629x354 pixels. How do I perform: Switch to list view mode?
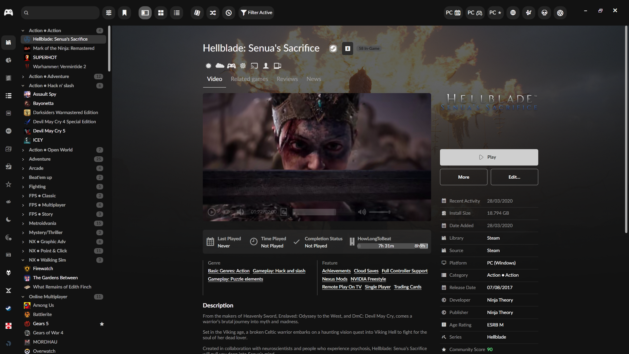click(x=177, y=13)
